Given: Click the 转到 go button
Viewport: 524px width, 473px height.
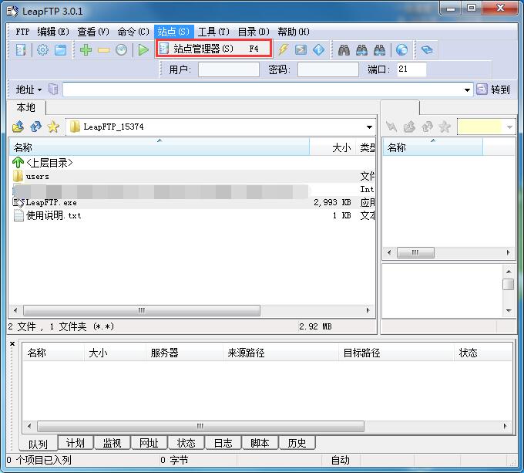Looking at the screenshot, I should 493,90.
